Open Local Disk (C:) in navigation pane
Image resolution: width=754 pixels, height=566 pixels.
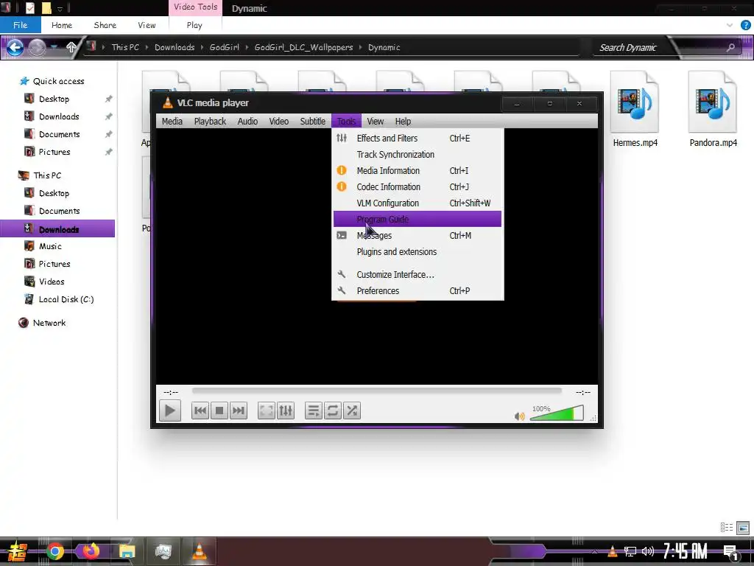[x=66, y=299]
